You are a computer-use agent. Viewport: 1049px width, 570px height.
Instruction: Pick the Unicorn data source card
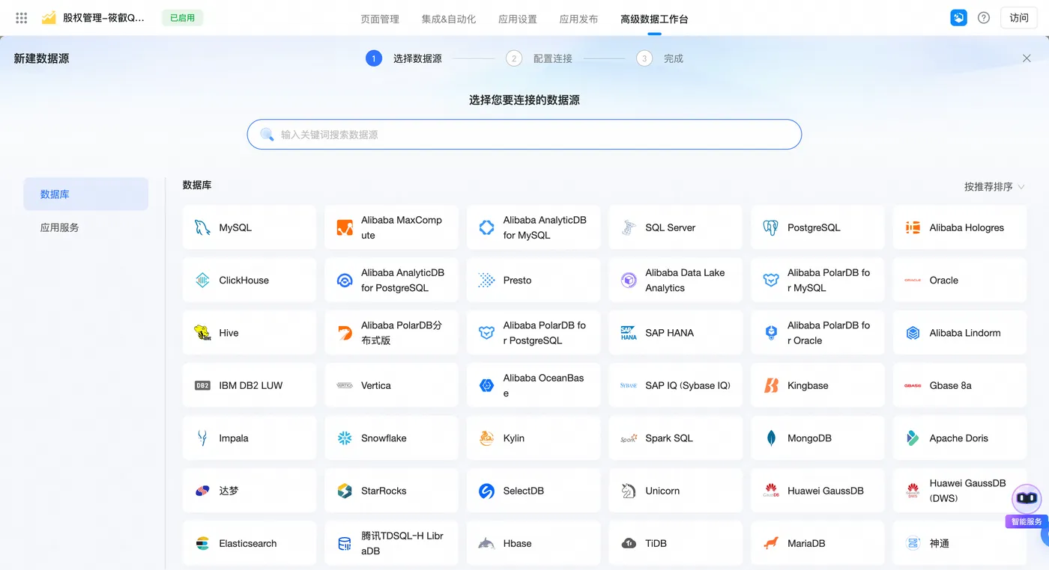(x=675, y=491)
